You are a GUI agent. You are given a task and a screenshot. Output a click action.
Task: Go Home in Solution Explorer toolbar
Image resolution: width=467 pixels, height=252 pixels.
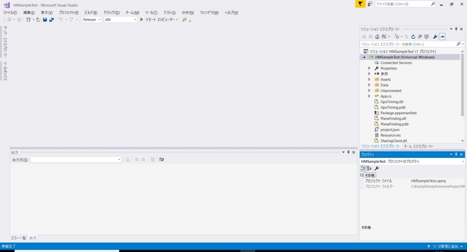[377, 36]
